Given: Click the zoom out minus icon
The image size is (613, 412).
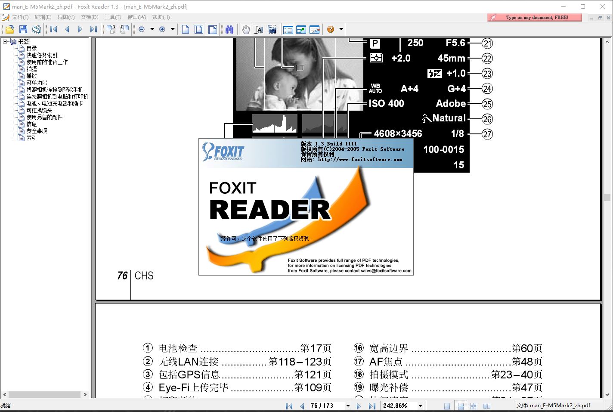Looking at the screenshot, I should click(x=142, y=29).
